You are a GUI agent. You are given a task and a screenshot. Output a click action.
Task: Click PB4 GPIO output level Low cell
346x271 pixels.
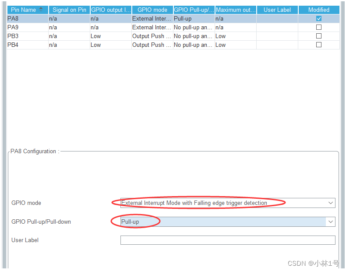(x=111, y=45)
